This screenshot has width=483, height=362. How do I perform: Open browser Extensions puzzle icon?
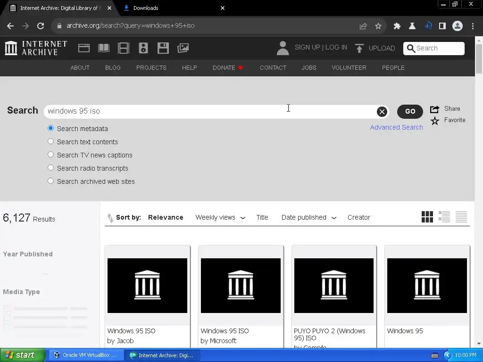[397, 26]
